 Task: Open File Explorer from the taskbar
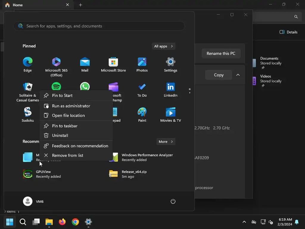click(x=49, y=222)
